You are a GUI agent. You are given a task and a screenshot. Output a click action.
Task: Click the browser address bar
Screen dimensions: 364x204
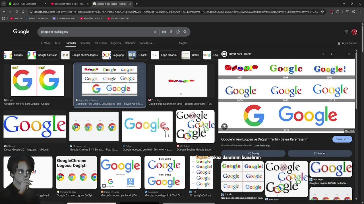(x=176, y=12)
